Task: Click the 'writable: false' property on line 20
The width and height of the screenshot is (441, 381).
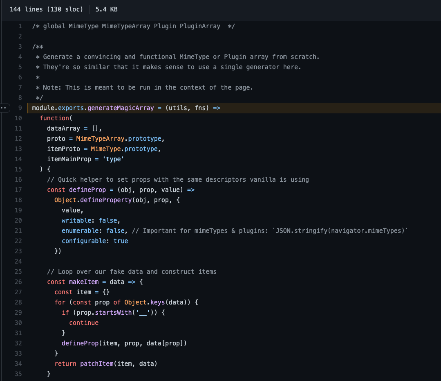Action: pos(90,220)
